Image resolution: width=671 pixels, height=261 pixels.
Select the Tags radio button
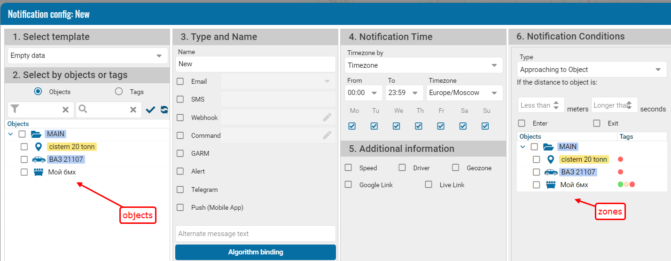point(119,92)
